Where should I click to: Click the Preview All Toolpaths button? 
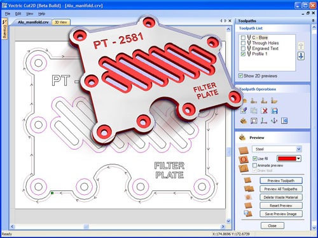click(281, 189)
